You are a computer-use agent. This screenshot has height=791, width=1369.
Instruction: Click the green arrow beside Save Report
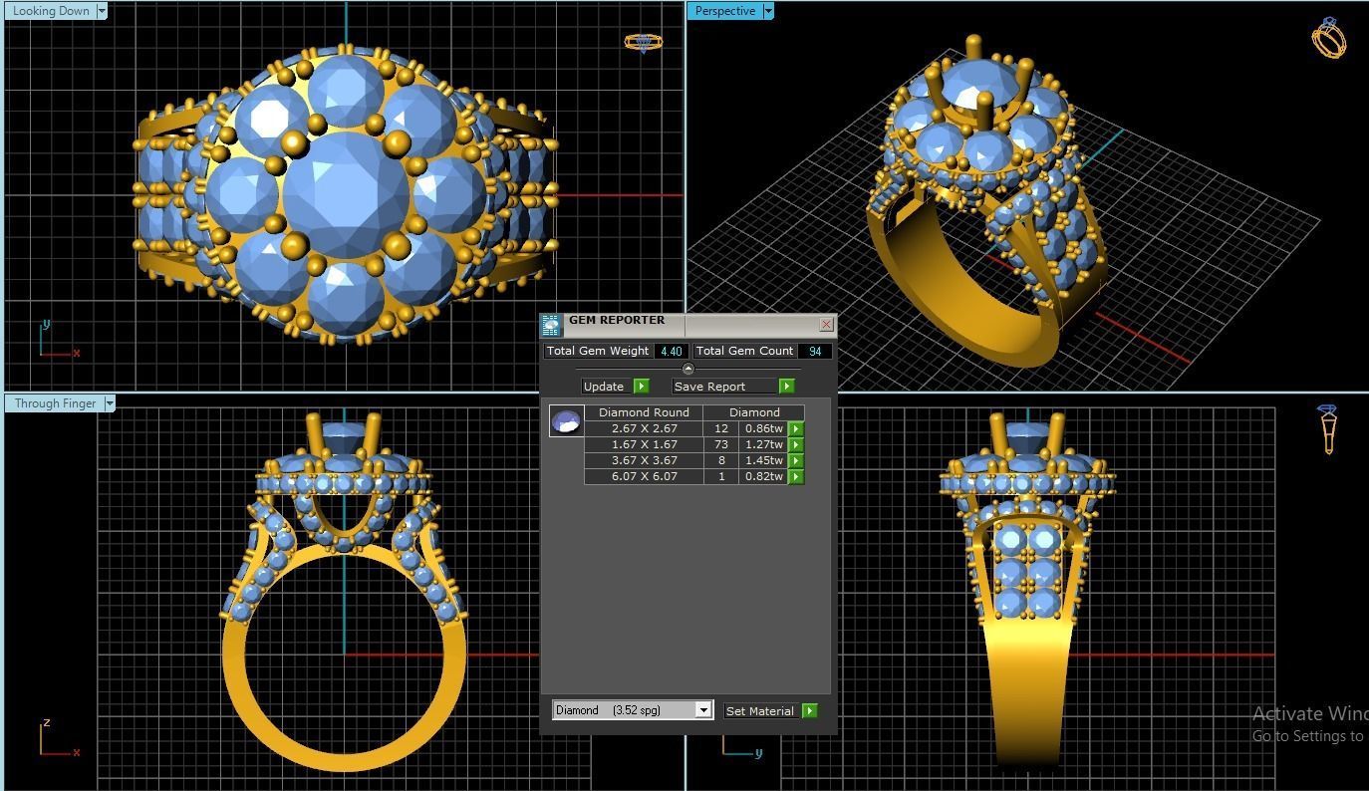click(x=786, y=387)
